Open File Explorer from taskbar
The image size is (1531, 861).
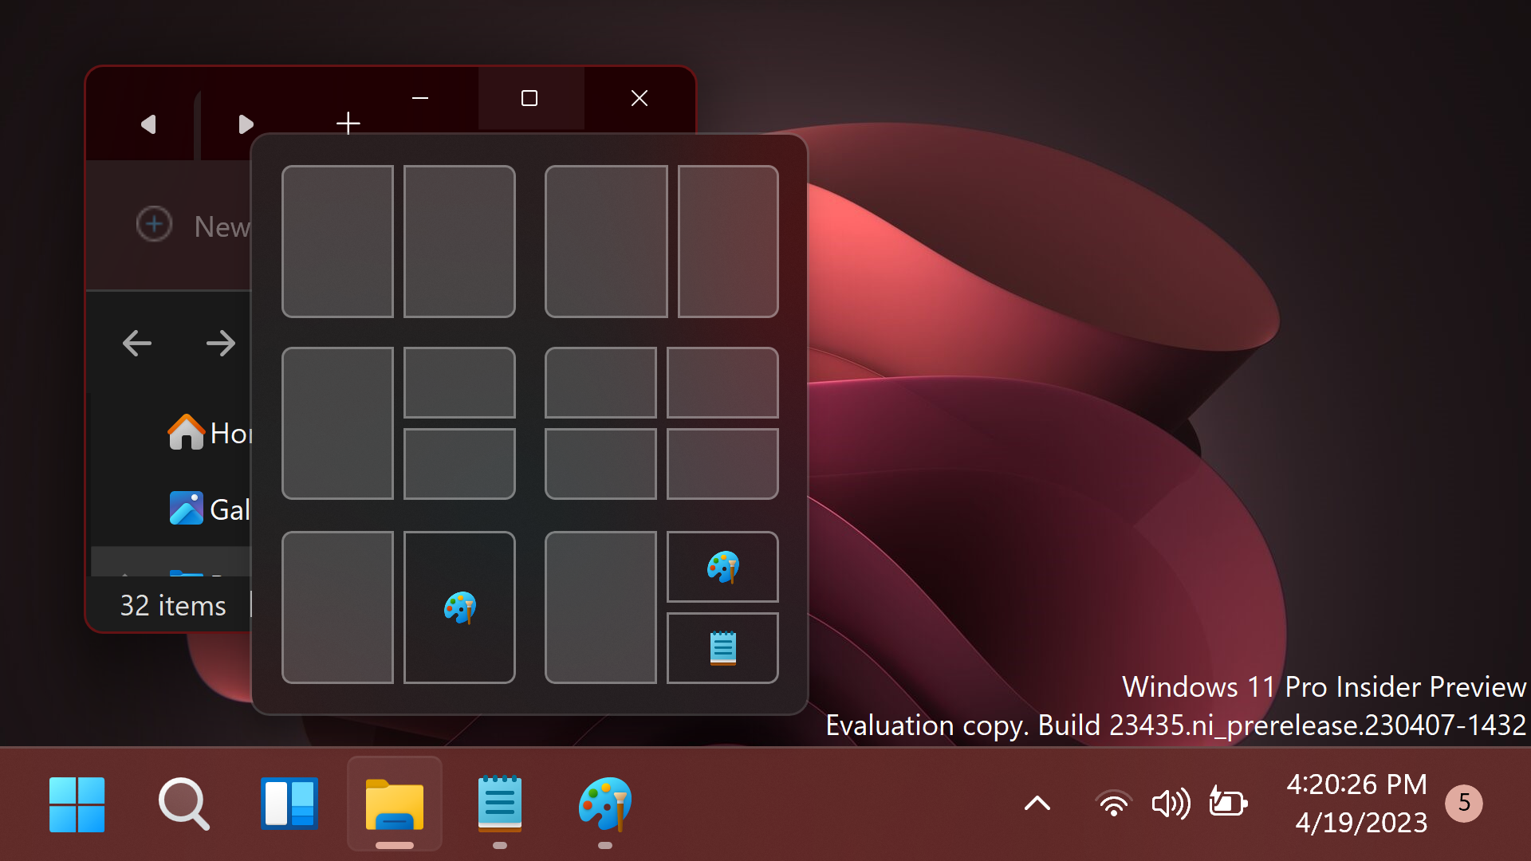pyautogui.click(x=396, y=803)
